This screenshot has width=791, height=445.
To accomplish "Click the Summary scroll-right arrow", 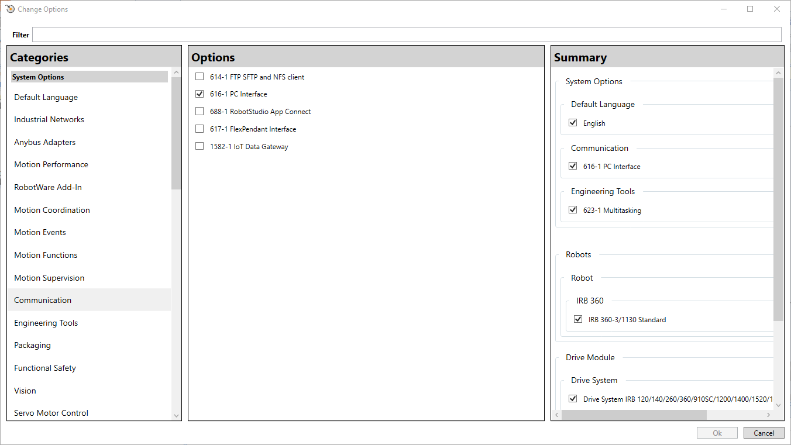I will (769, 415).
